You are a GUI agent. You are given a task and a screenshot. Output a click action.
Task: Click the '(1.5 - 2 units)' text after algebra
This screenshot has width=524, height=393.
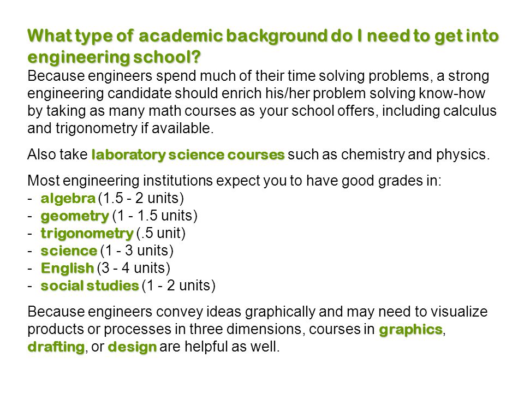[141, 199]
